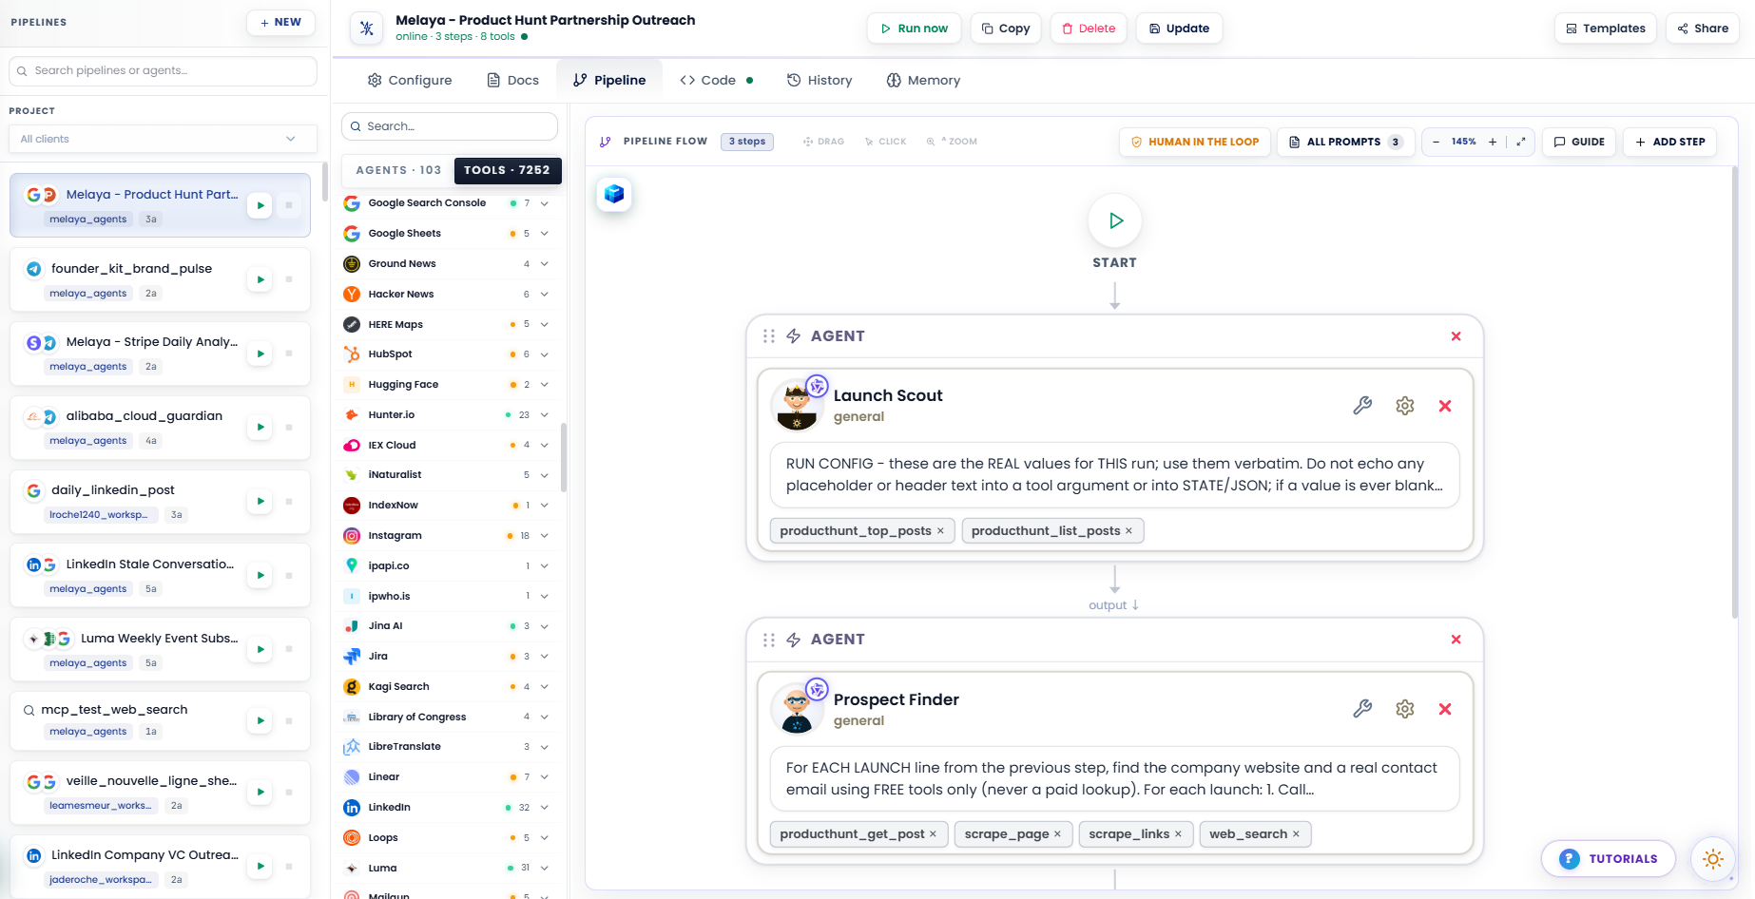Stop the Melaya Product Hunt pipeline in sidebar

[x=289, y=205]
